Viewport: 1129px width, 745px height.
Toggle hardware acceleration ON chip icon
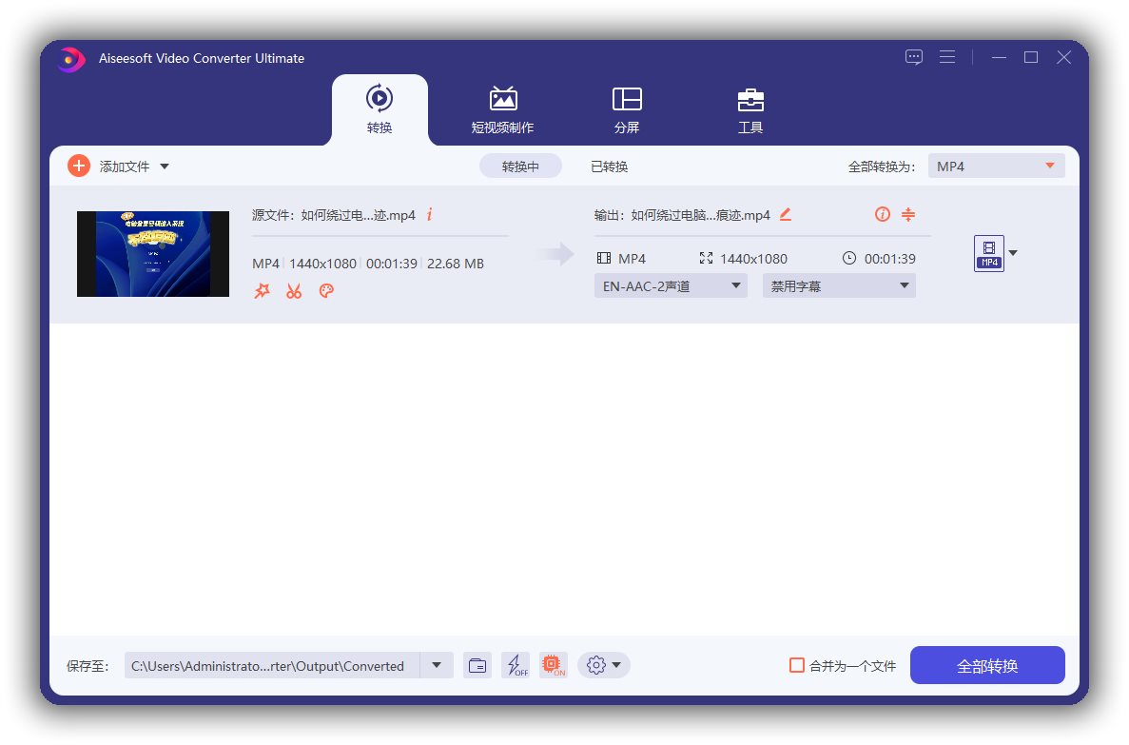(553, 665)
